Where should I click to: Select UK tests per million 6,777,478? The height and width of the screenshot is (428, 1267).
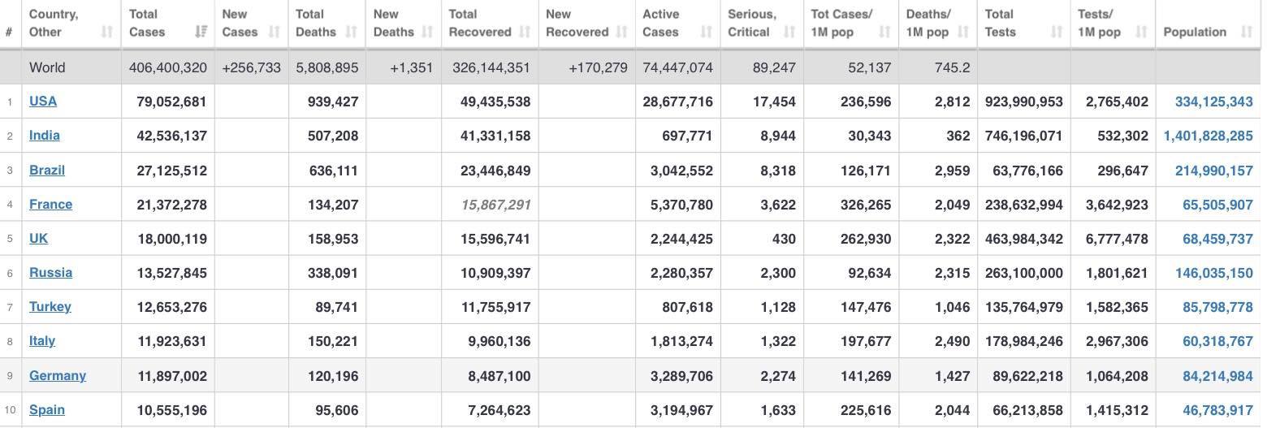pos(1117,239)
